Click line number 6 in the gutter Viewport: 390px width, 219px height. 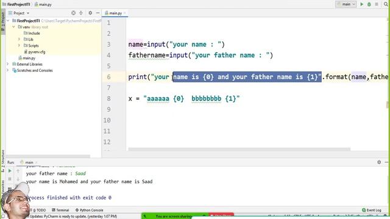click(x=108, y=77)
